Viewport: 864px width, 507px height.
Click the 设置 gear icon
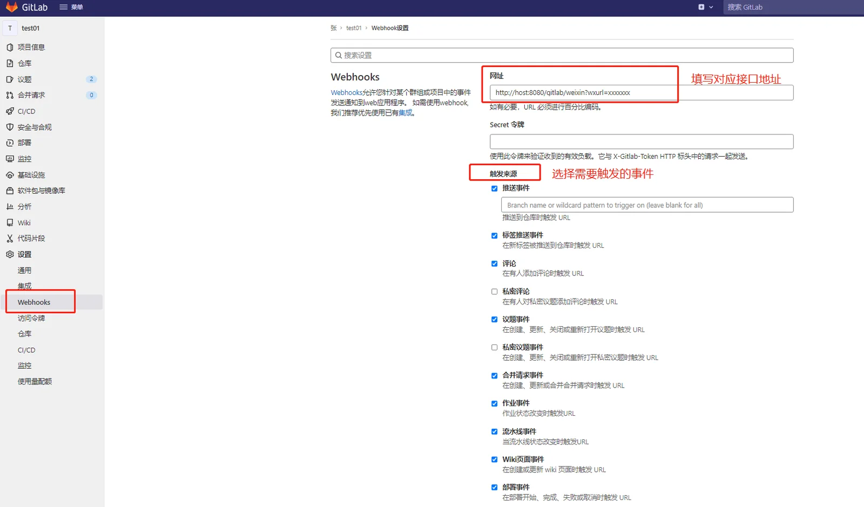click(x=10, y=254)
